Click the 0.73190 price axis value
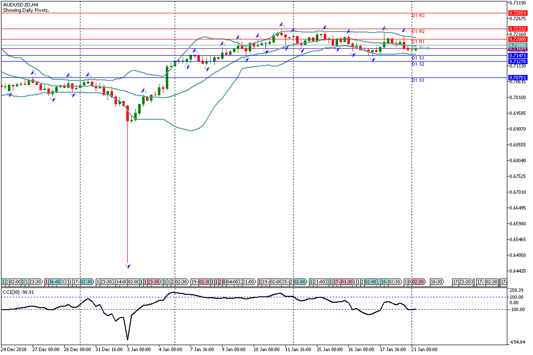The image size is (533, 355). pos(518,3)
